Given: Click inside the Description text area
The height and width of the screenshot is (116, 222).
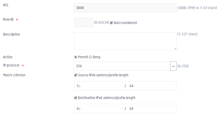Looking at the screenshot, I should coord(125,41).
